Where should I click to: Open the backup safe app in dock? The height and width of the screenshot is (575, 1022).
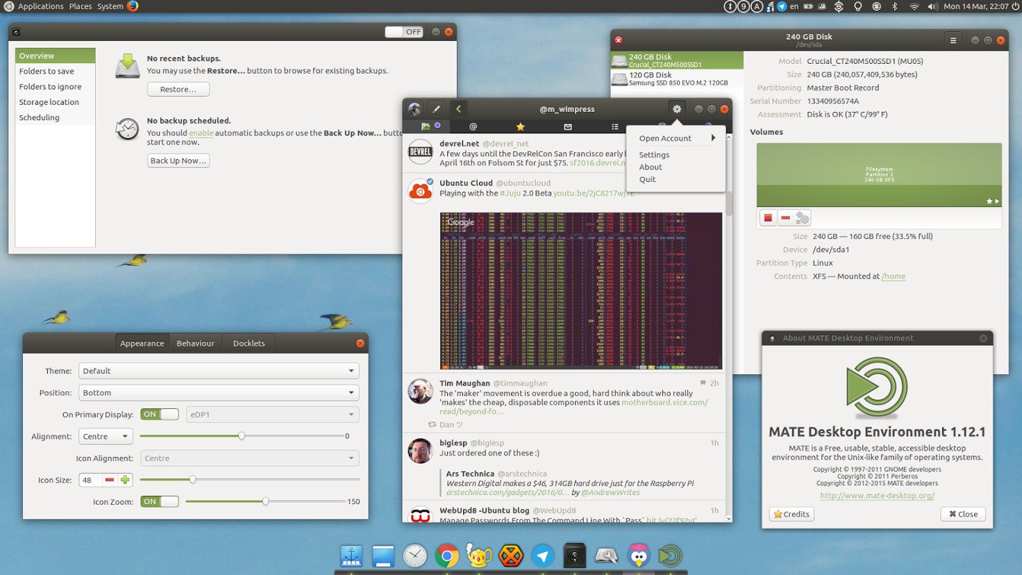[x=575, y=556]
